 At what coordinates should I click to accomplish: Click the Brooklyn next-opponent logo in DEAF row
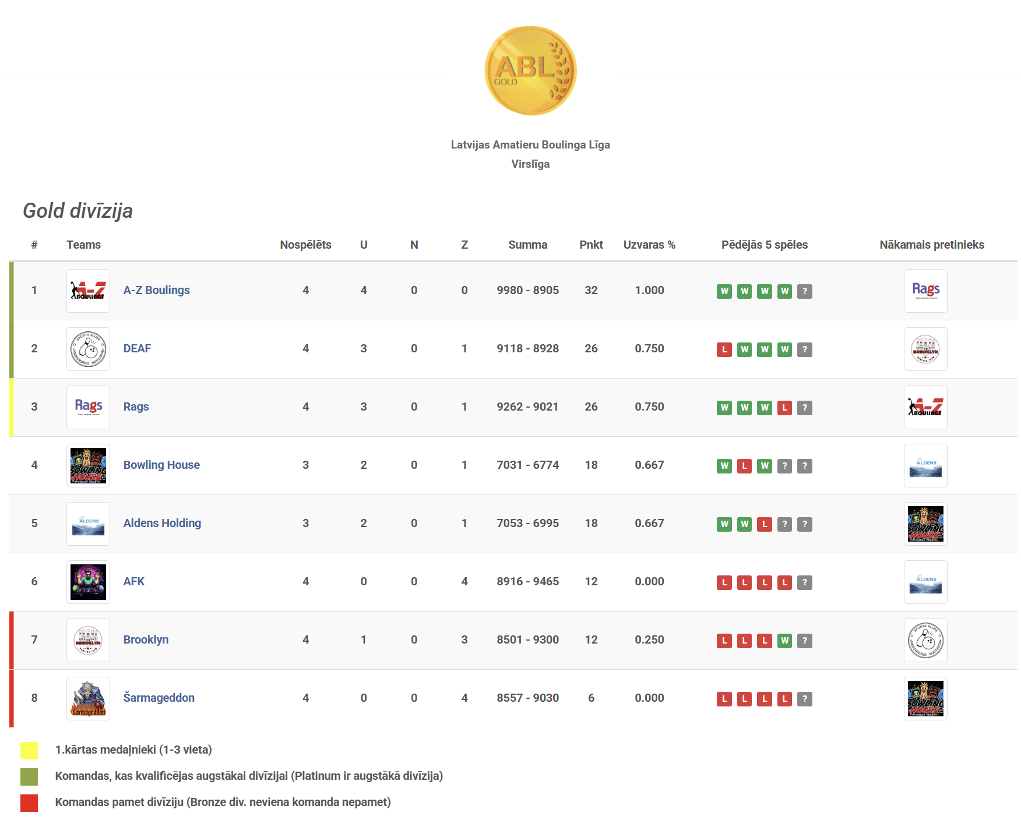point(925,349)
